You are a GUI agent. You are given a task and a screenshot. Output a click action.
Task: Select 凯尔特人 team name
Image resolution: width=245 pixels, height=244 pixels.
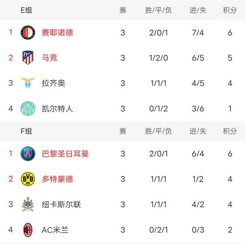[x=57, y=109]
